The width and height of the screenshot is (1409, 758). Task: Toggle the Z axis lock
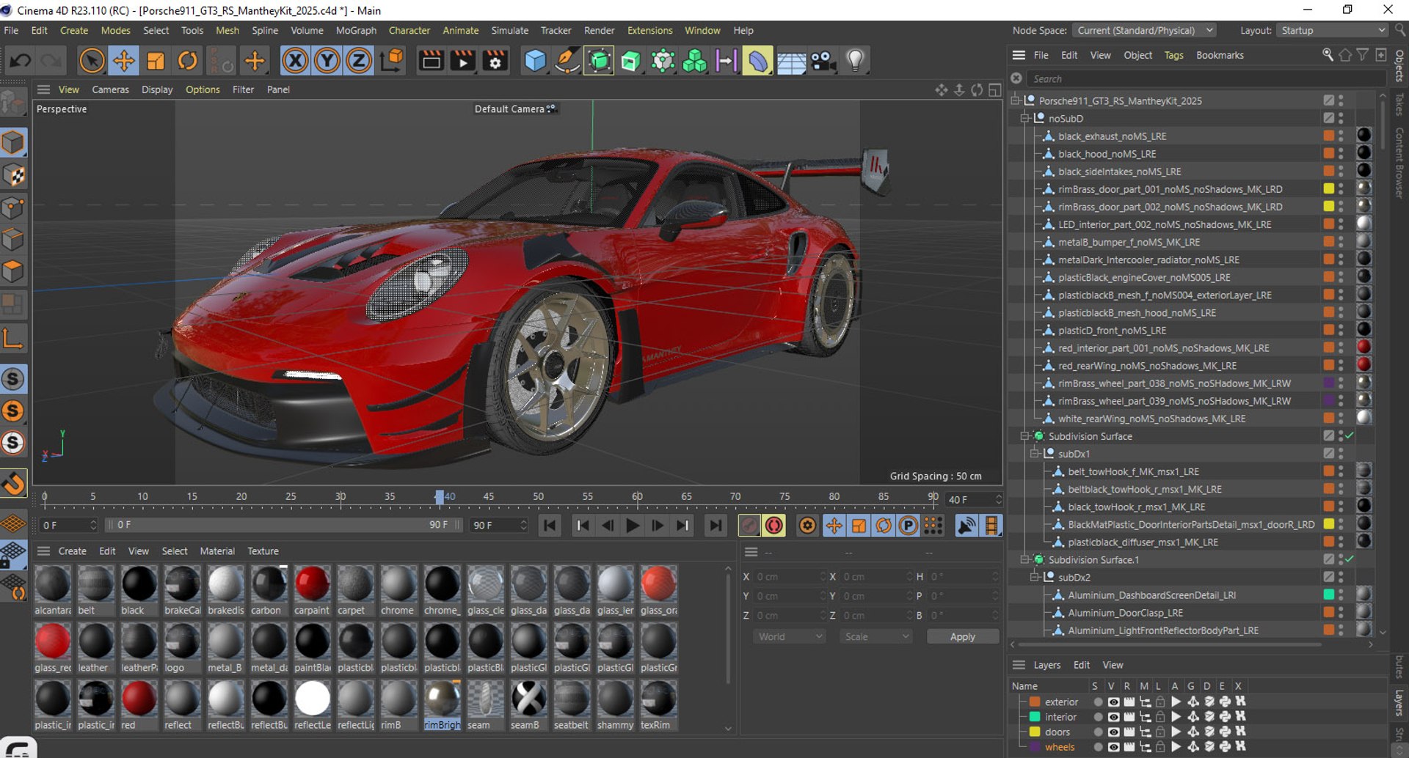point(359,60)
